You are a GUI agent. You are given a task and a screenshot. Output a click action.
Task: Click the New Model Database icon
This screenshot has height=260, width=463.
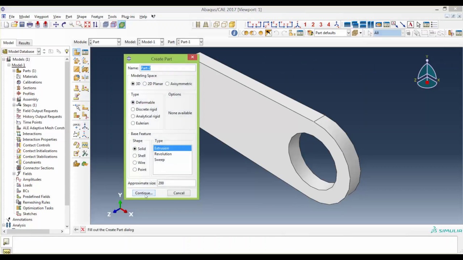click(x=7, y=25)
